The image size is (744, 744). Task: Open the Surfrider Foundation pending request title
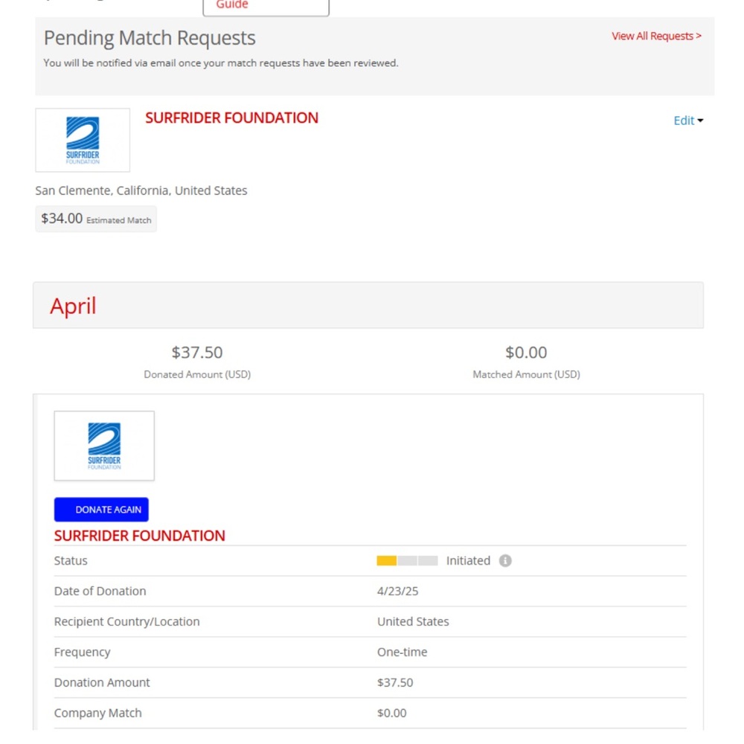231,118
